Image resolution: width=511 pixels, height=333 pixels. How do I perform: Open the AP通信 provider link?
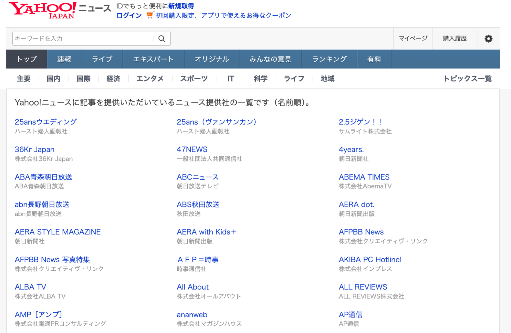350,315
